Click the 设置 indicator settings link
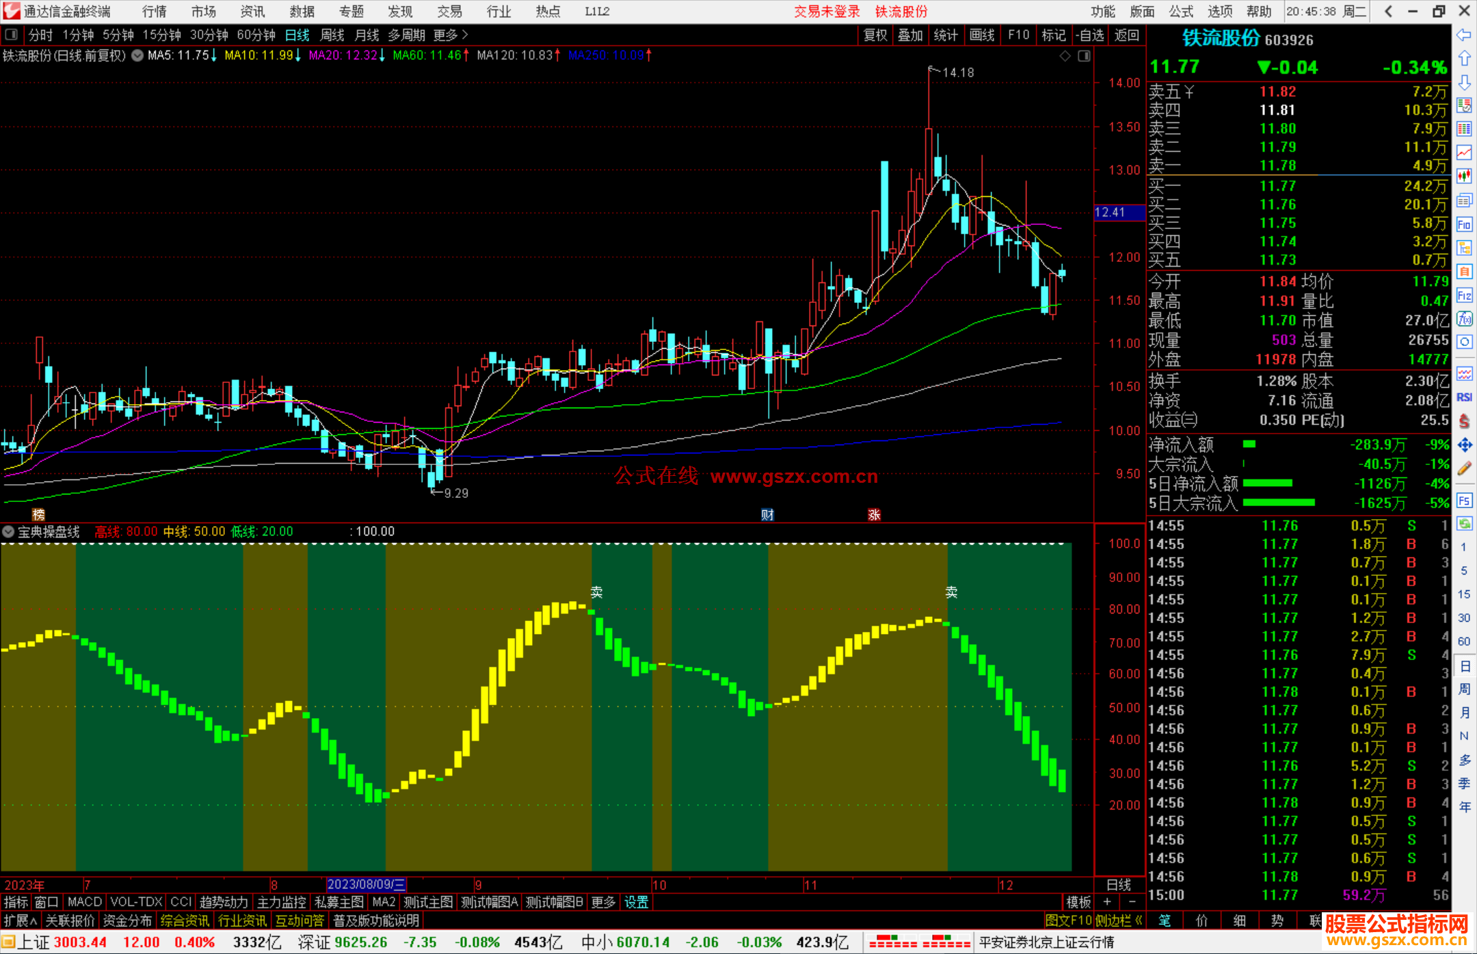This screenshot has width=1477, height=954. pyautogui.click(x=636, y=902)
